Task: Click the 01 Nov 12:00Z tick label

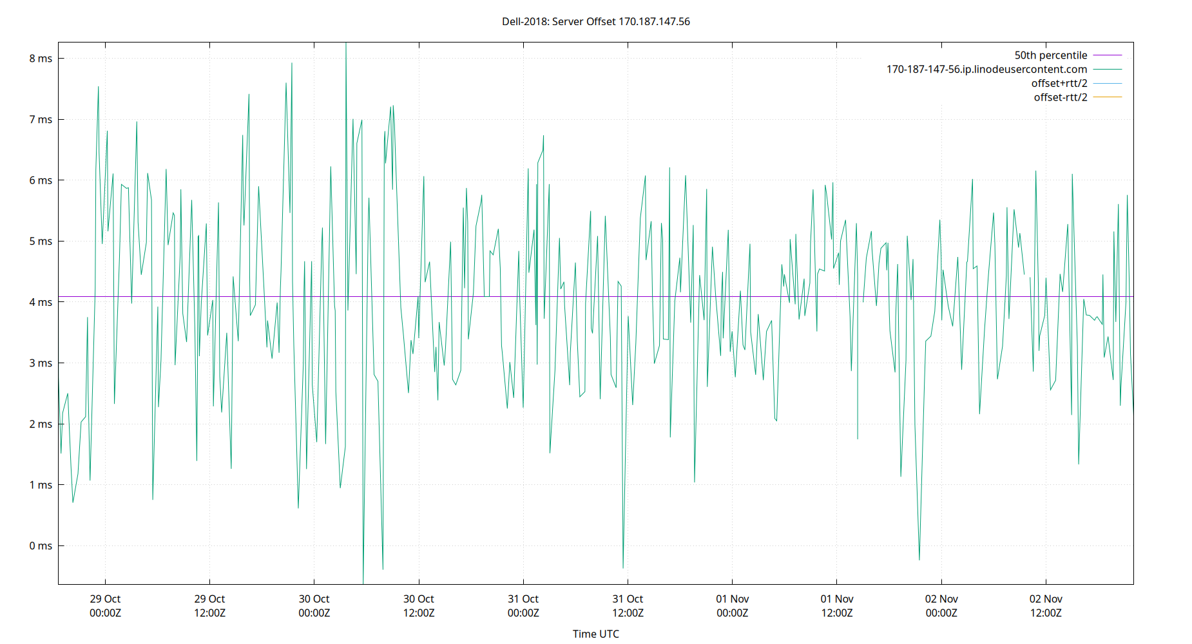Action: coord(836,605)
